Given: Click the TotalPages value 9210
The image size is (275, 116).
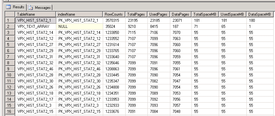Looking at the screenshot, I should (x=137, y=27).
